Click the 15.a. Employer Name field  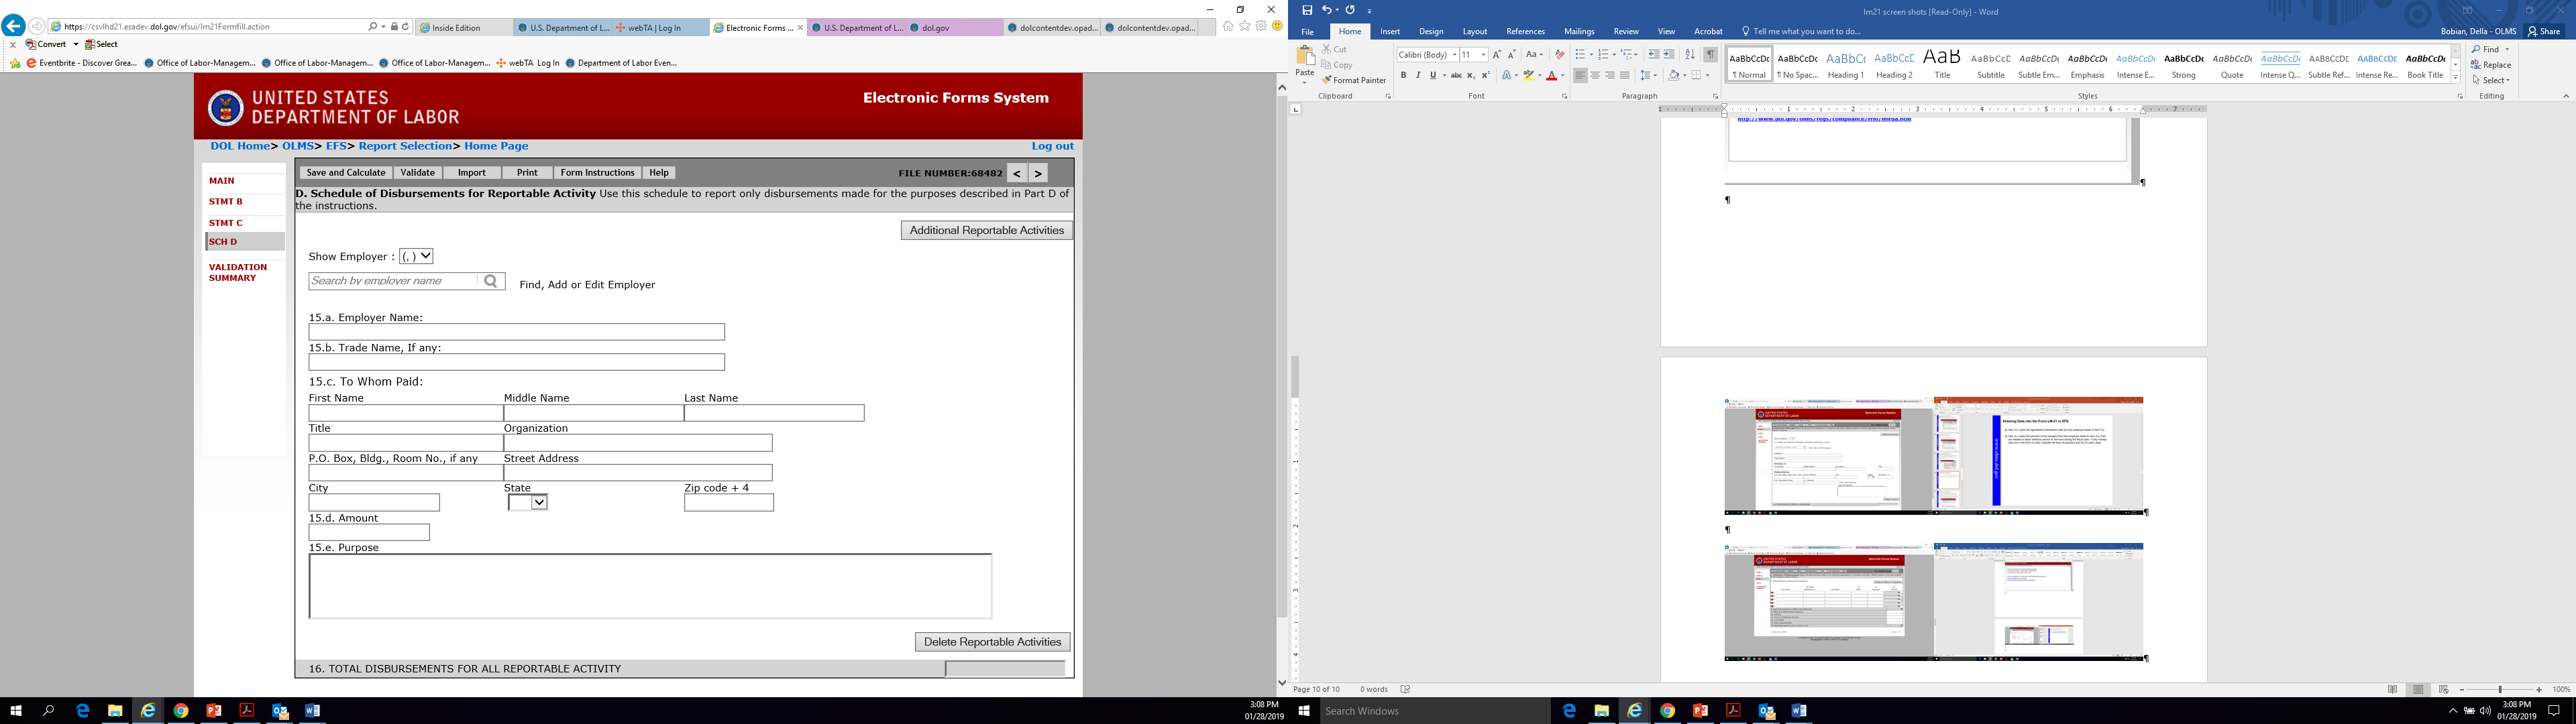tap(516, 332)
